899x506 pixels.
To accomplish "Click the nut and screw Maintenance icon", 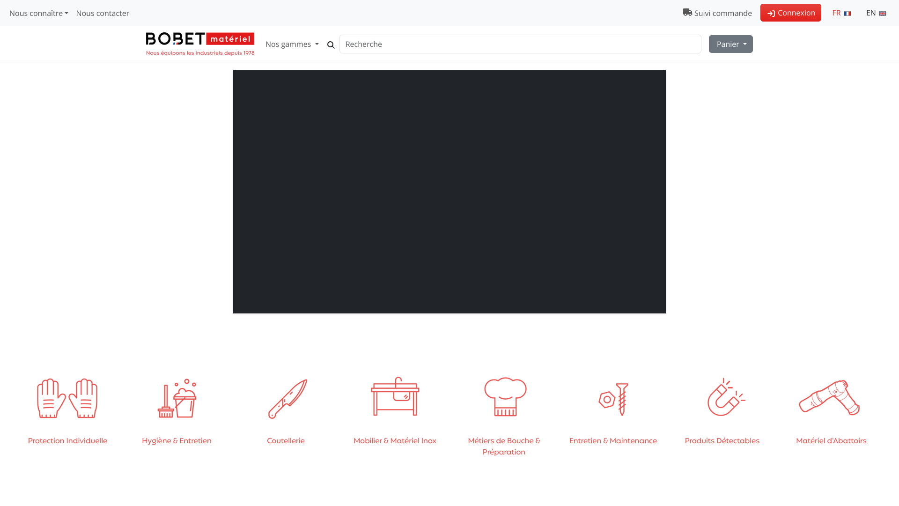I will (x=613, y=399).
